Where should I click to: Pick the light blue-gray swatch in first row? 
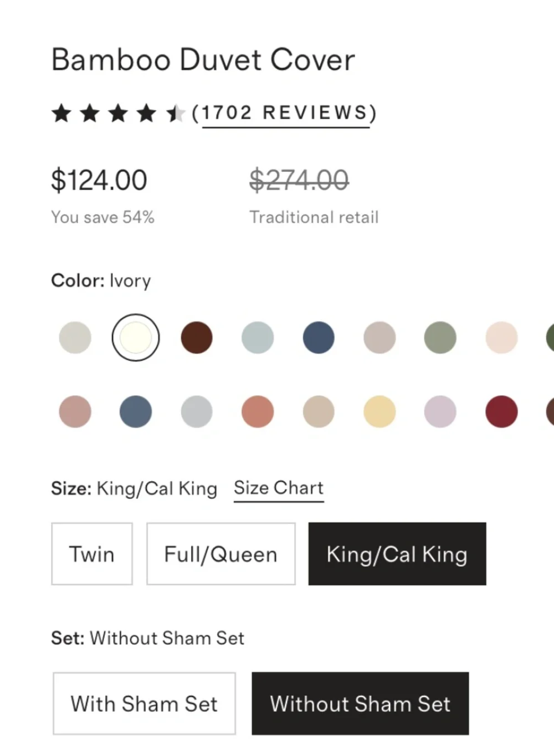258,338
